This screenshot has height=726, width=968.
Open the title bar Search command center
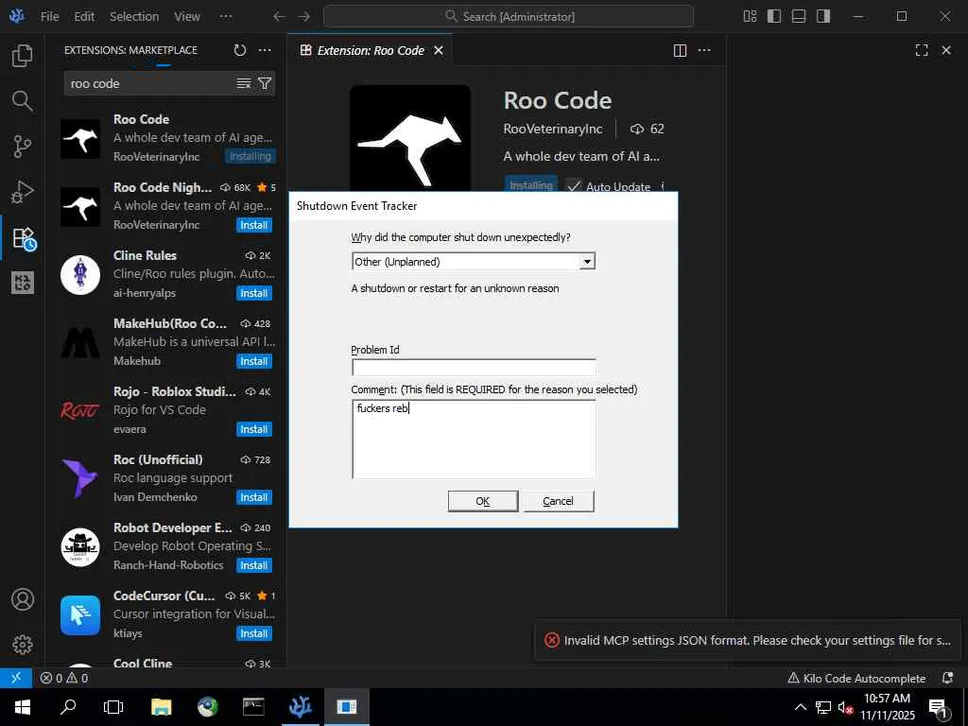(508, 17)
